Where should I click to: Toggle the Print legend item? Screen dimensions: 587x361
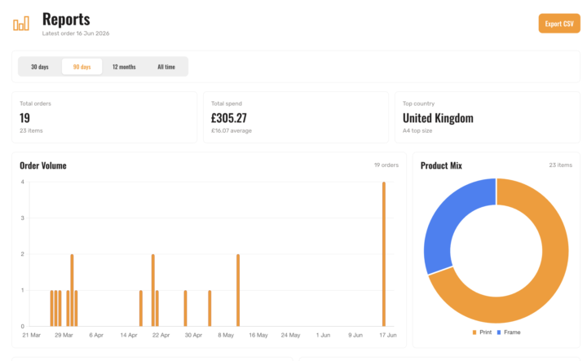[482, 332]
